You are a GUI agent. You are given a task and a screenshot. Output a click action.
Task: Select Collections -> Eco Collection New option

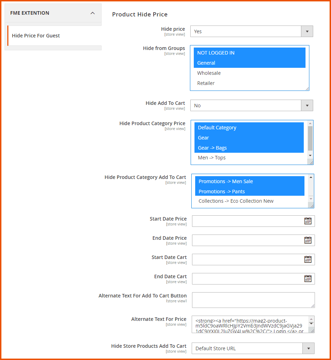point(236,201)
